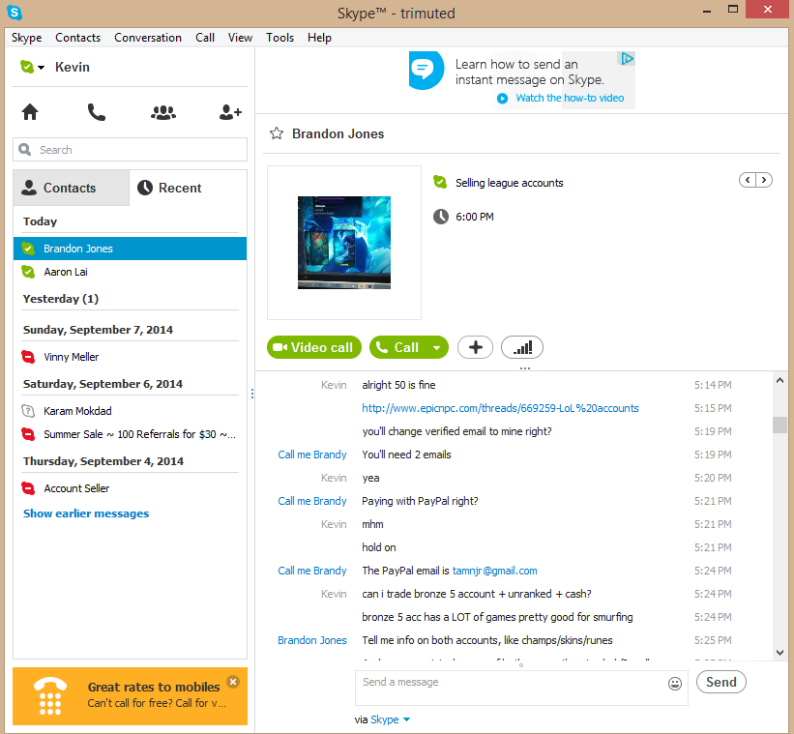The height and width of the screenshot is (734, 794).
Task: Start a Video call
Action: click(314, 348)
